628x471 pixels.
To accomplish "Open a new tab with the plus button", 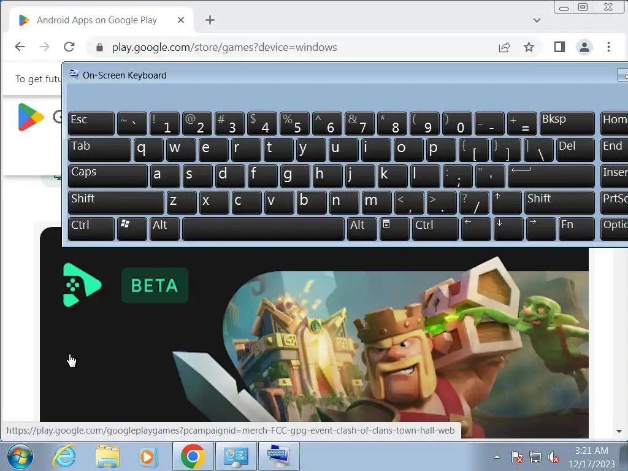I will click(x=210, y=20).
